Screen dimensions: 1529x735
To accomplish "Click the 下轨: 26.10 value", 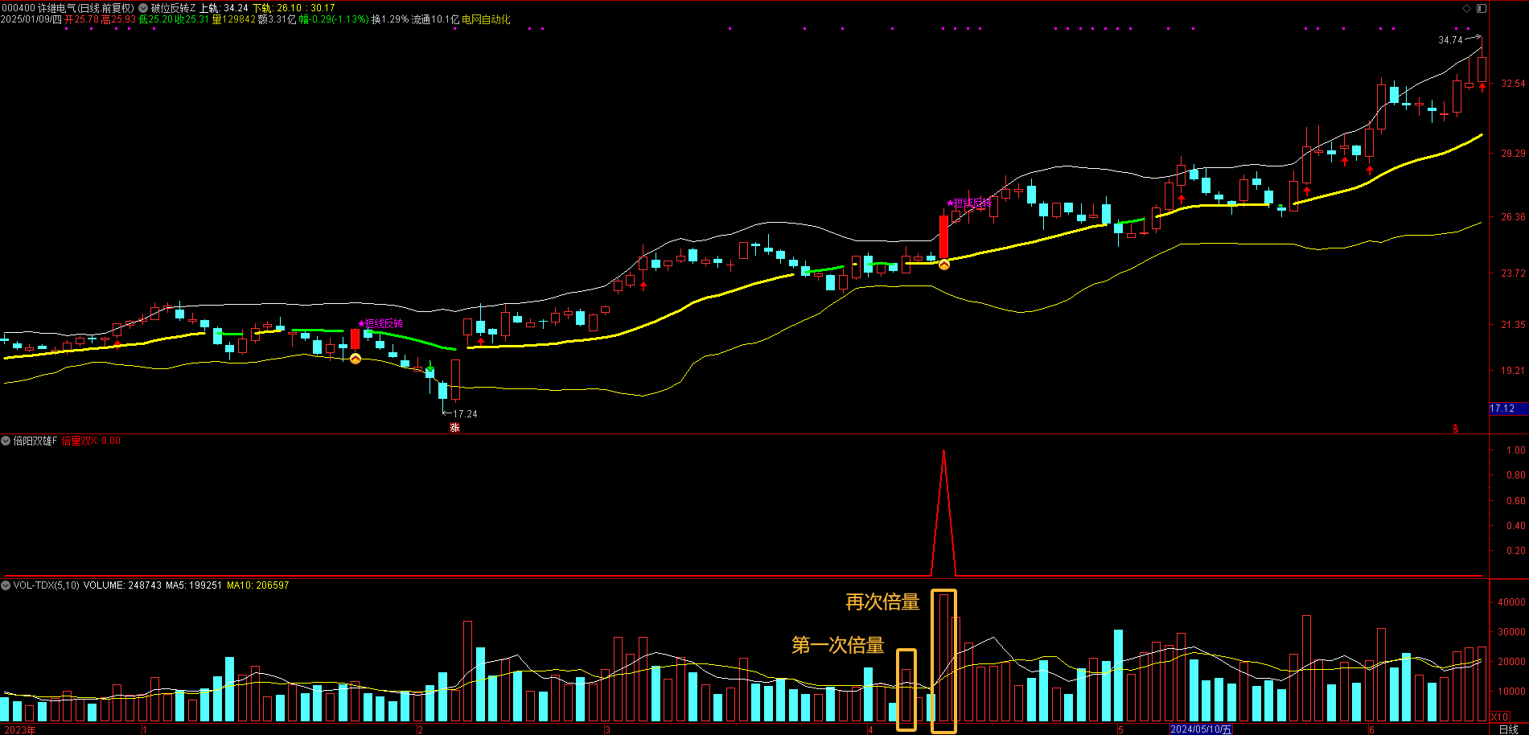I will click(x=277, y=8).
